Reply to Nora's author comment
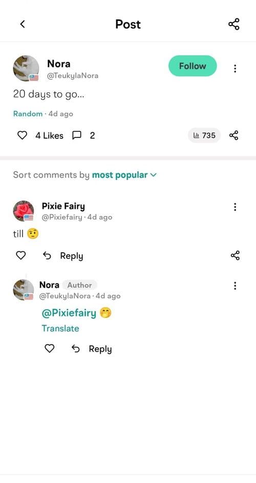 tap(91, 349)
